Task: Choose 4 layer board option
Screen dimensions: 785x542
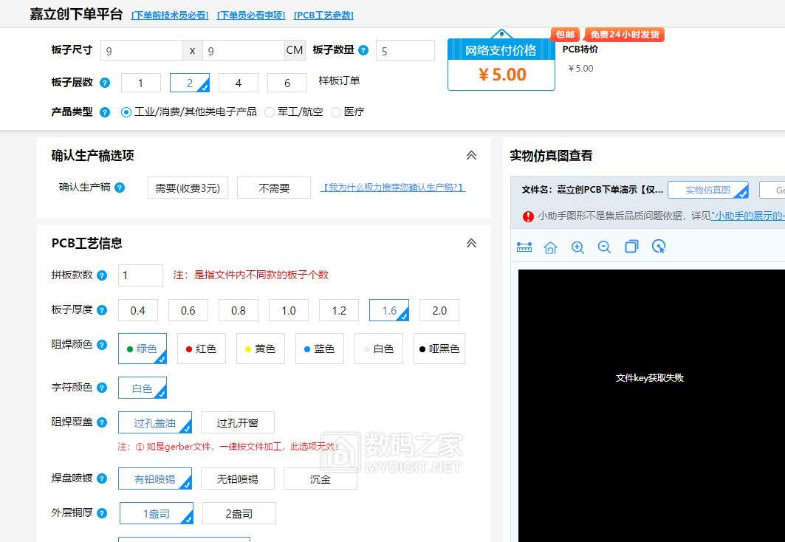Action: tap(239, 83)
